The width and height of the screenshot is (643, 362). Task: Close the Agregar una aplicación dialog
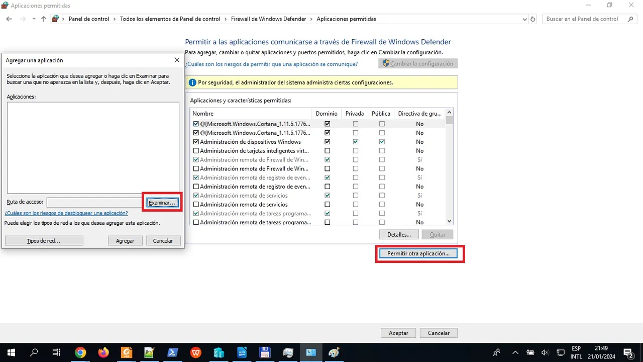(177, 60)
